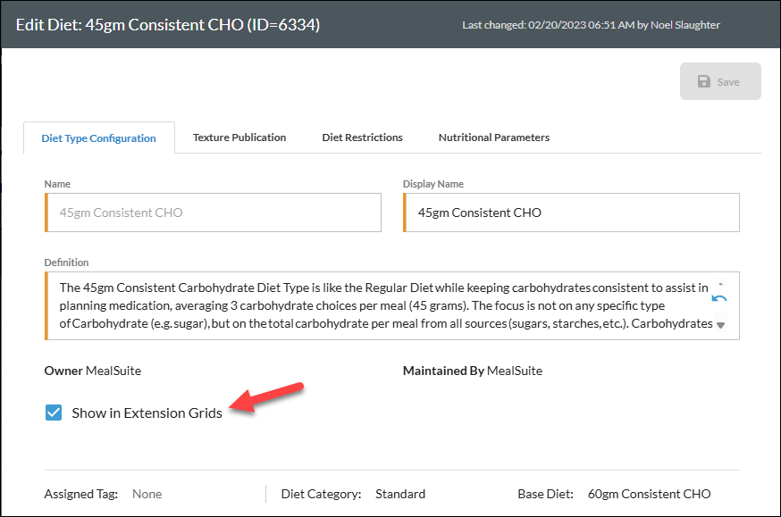Select the Nutritional Parameters tab
781x517 pixels.
point(494,138)
